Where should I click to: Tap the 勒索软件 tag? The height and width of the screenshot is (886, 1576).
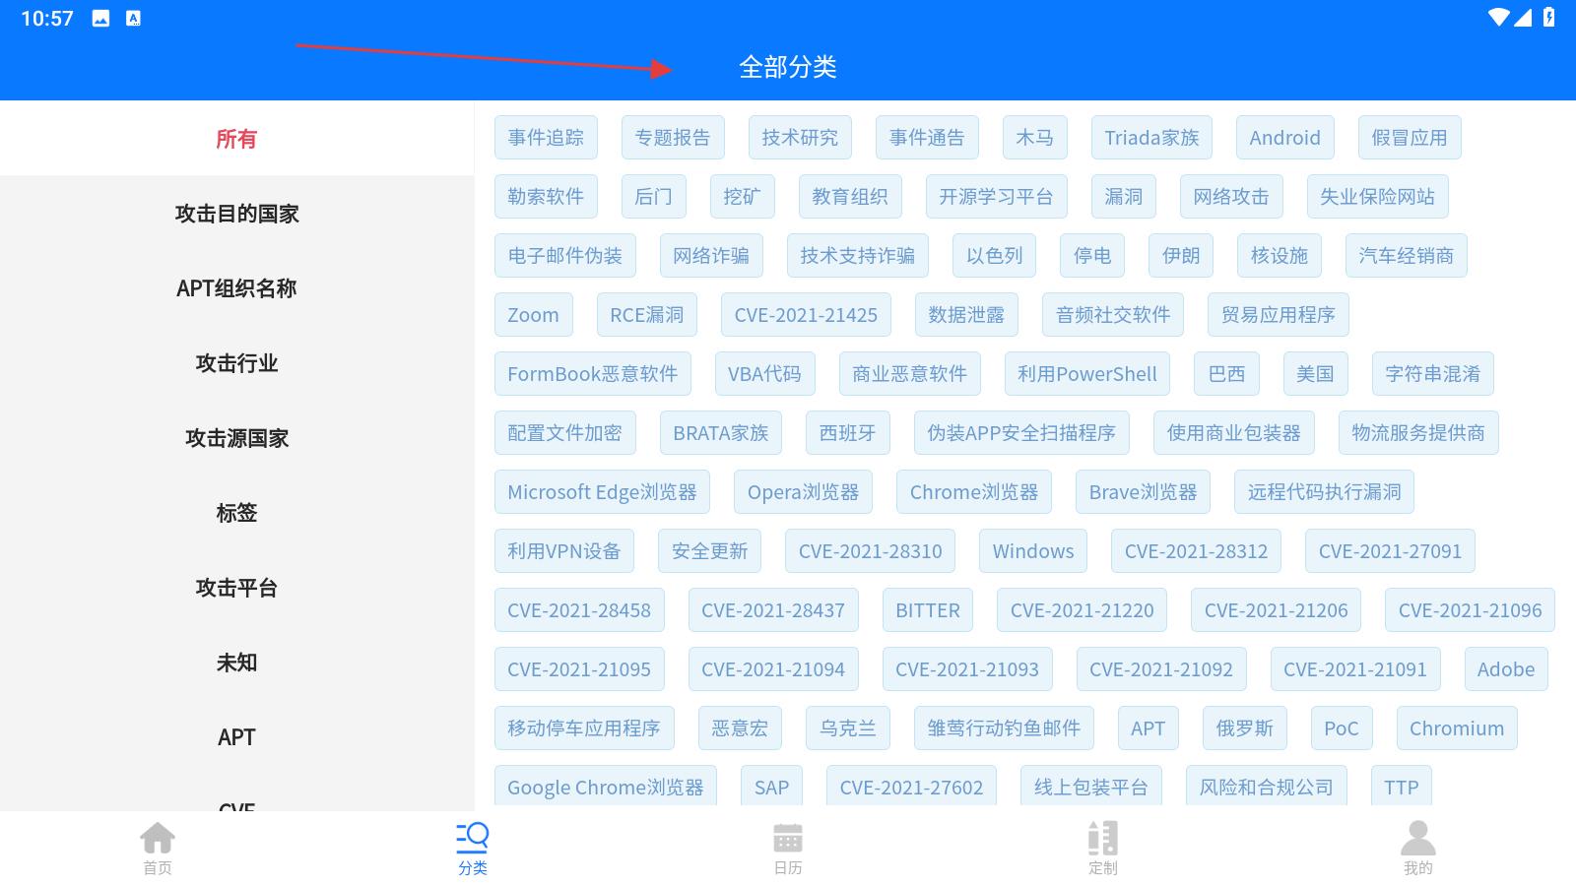click(546, 197)
